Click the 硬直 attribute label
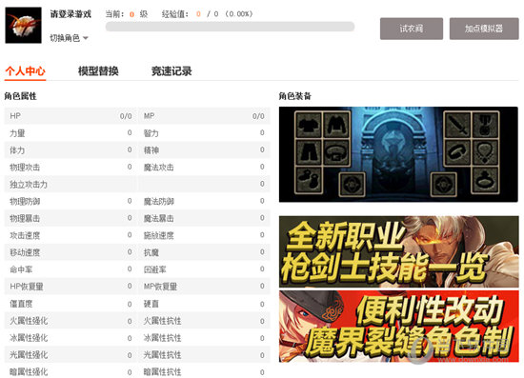The image size is (524, 378). click(x=151, y=304)
